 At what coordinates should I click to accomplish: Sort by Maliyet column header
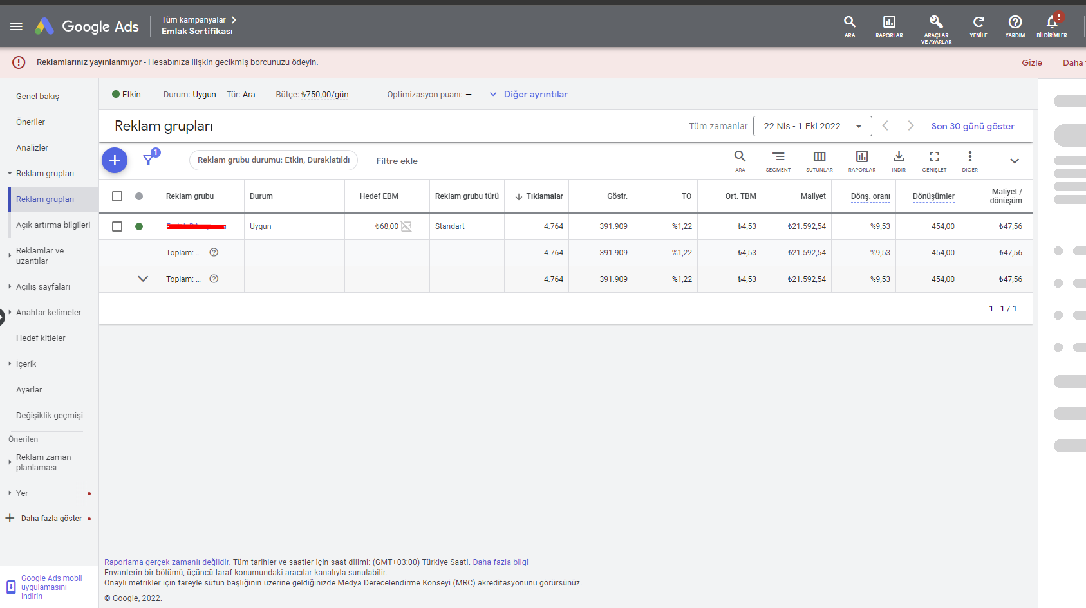813,196
